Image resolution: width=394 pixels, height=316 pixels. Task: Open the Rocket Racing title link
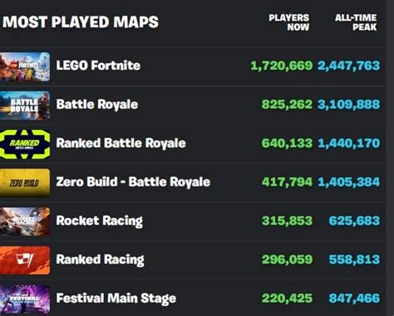pyautogui.click(x=100, y=221)
